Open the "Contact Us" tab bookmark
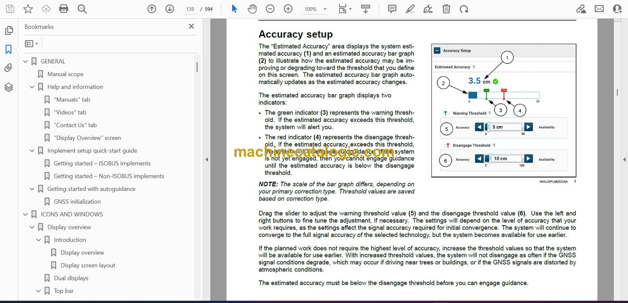The width and height of the screenshot is (628, 303). [75, 125]
